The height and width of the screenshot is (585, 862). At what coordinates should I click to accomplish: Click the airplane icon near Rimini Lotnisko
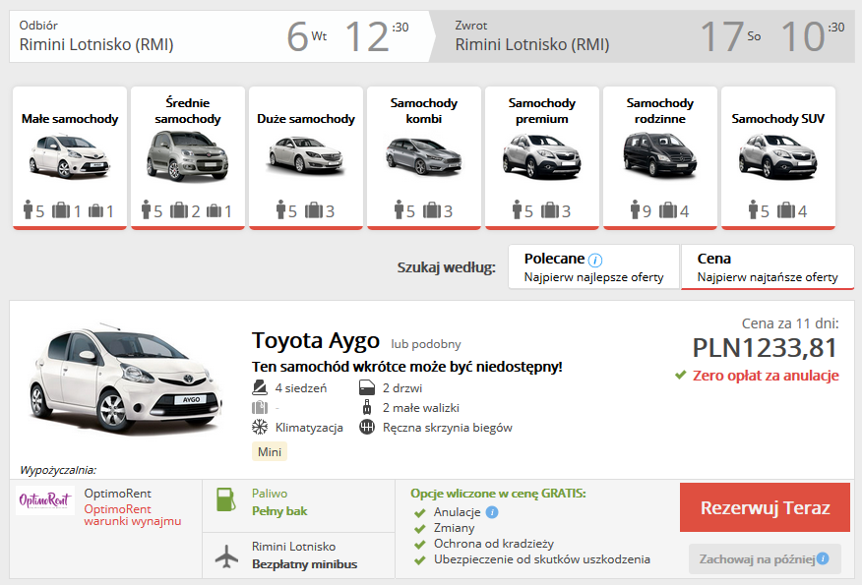pos(226,556)
